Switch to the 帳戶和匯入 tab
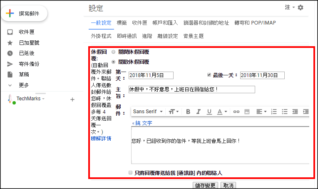 [x=165, y=23]
